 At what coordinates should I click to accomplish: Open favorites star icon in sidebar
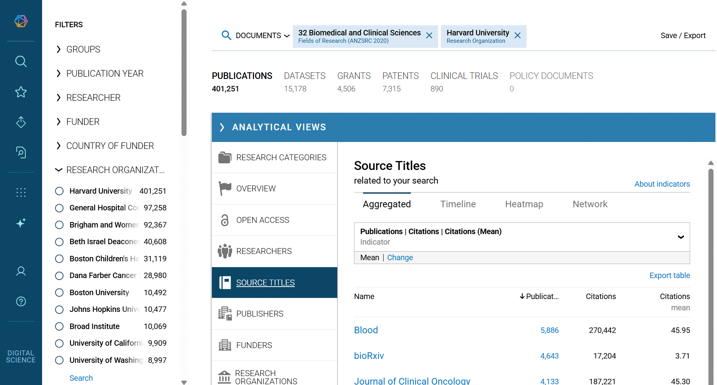(x=21, y=92)
